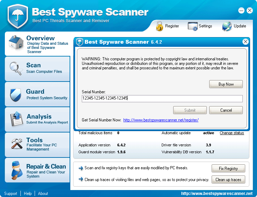Viewport: 257px width, 197px height.
Task: Minimize the Best Spyware Scanner window
Action: pos(241,11)
